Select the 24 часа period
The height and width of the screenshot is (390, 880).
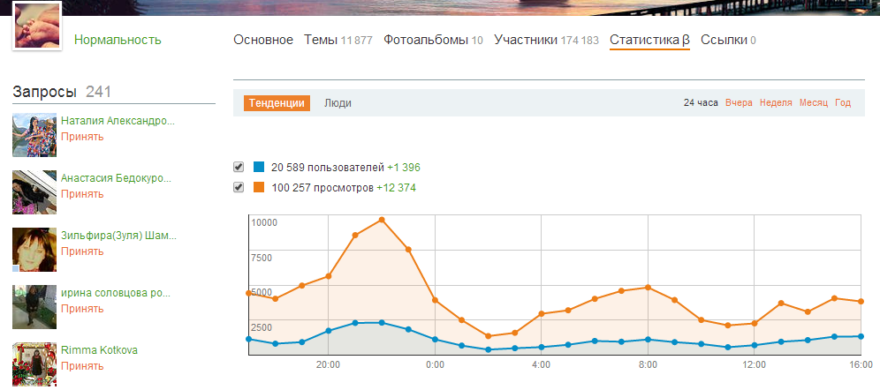coord(701,102)
